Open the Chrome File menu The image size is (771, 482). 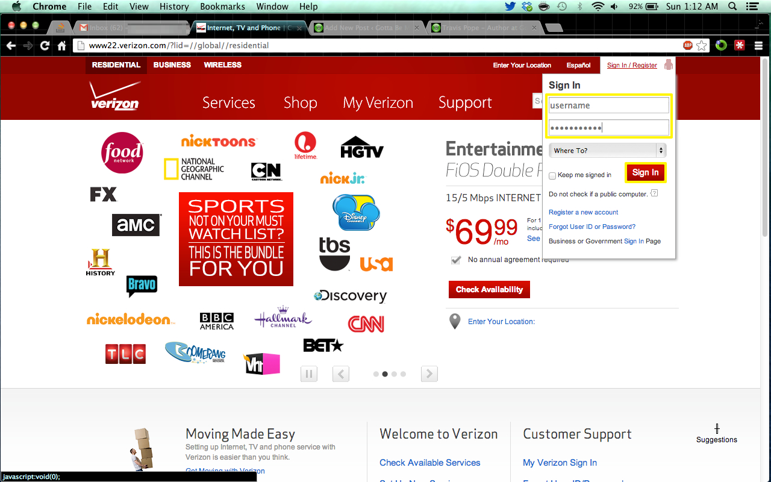[x=85, y=7]
